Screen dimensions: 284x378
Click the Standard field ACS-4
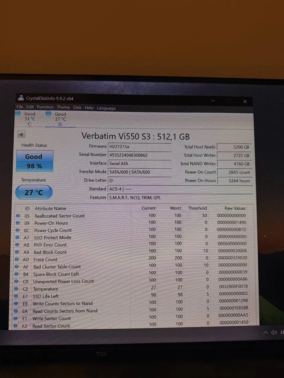tap(180, 189)
